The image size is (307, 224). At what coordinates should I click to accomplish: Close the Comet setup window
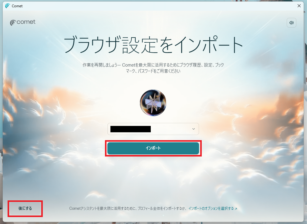tap(299, 6)
